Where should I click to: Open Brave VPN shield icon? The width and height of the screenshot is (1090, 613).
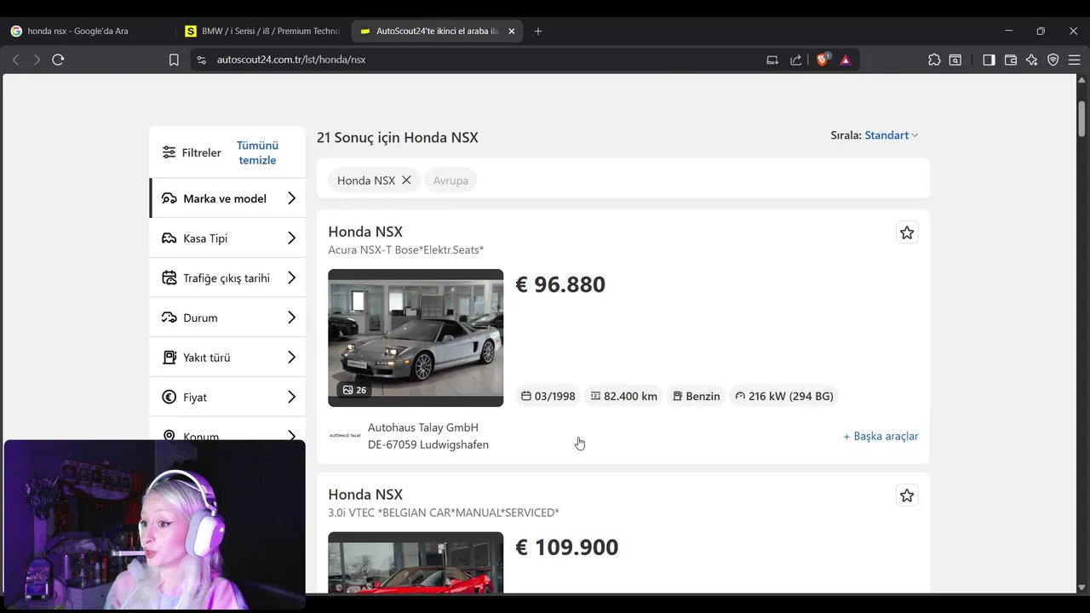pyautogui.click(x=1053, y=60)
